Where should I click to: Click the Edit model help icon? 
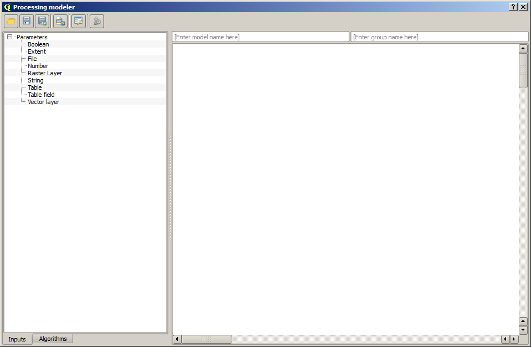click(79, 22)
